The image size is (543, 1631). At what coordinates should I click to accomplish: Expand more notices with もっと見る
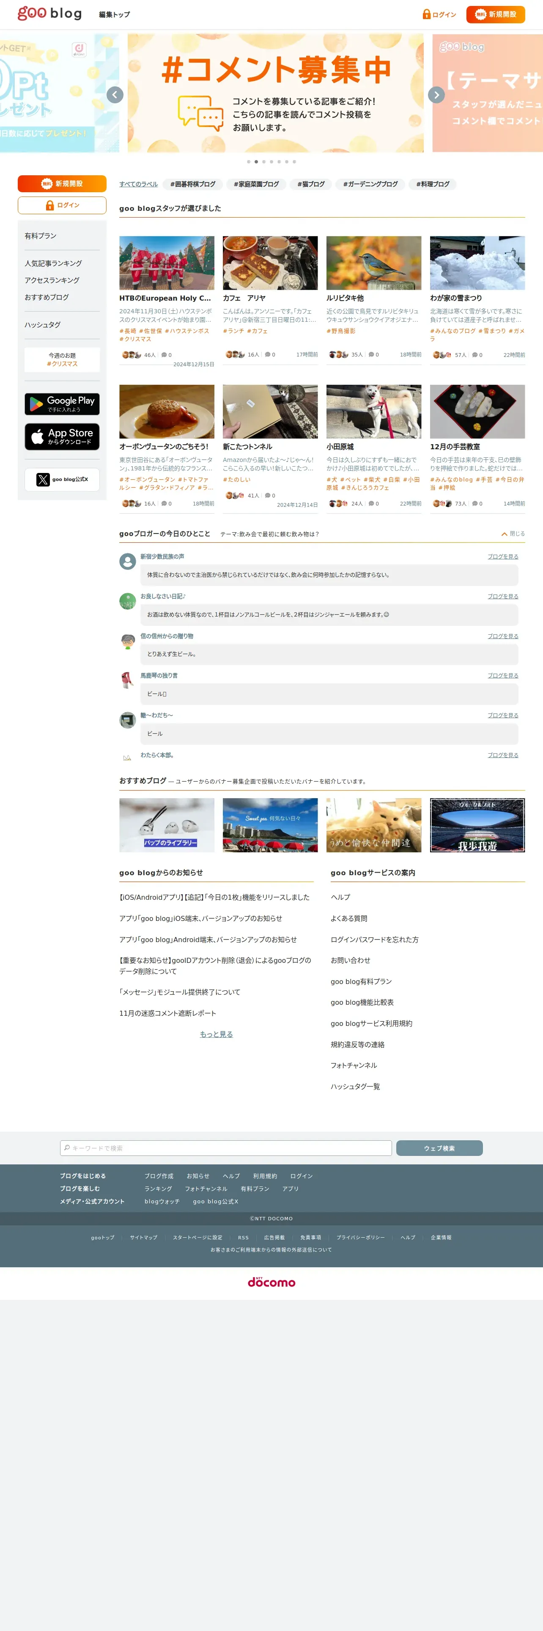tap(216, 1034)
